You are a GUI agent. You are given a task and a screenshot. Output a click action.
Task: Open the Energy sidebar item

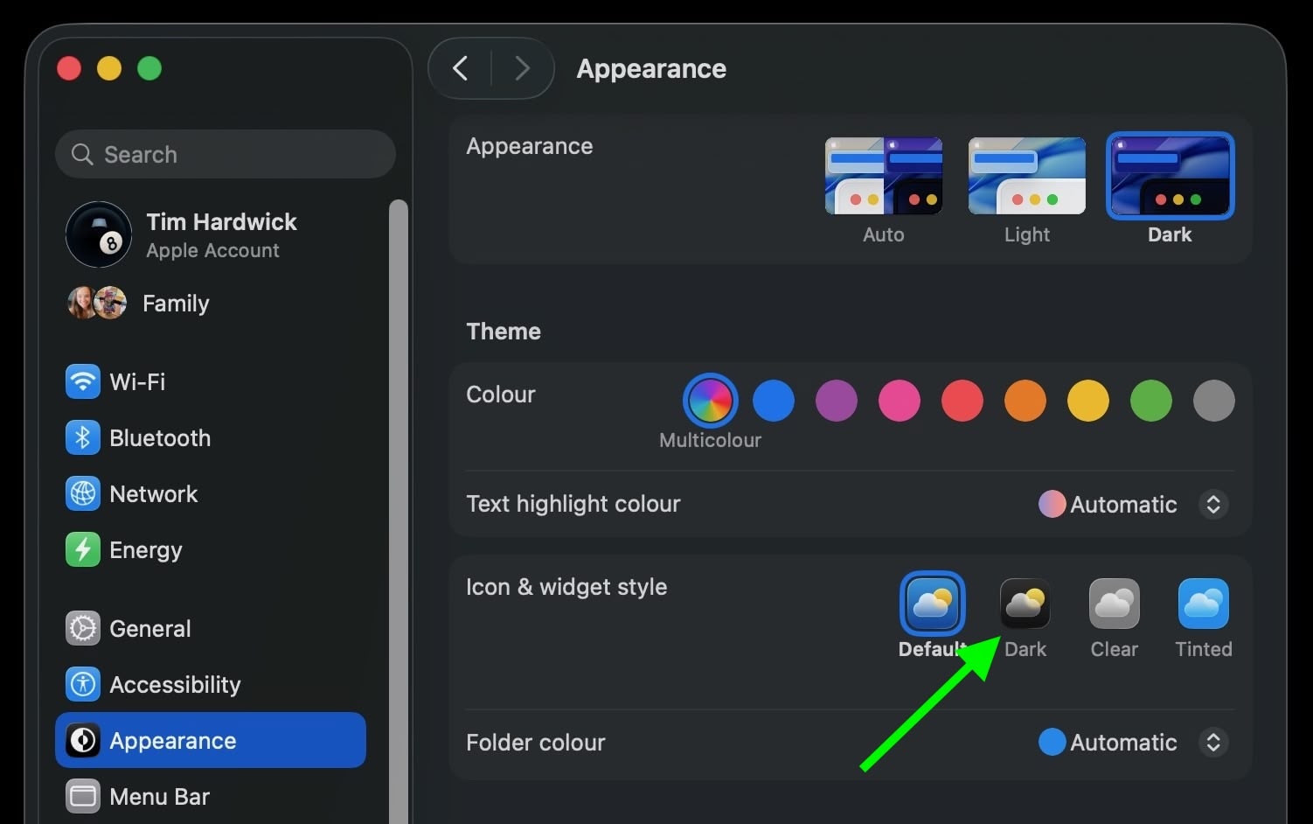click(x=211, y=549)
